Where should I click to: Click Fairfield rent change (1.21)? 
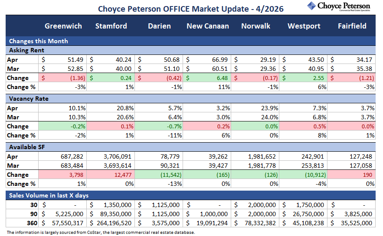(x=367, y=78)
